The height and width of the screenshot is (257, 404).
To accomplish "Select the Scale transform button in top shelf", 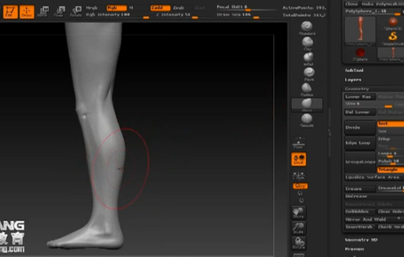I will coord(60,11).
